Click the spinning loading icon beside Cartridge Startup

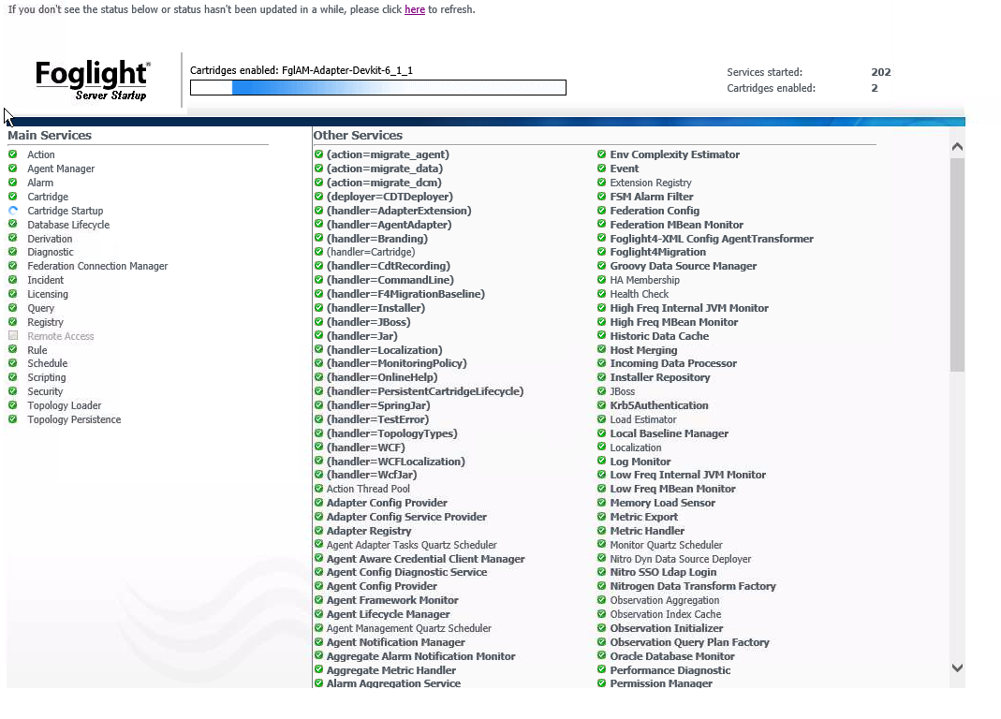13,211
